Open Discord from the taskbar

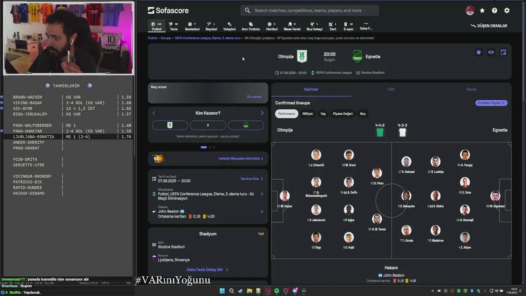pyautogui.click(x=295, y=291)
